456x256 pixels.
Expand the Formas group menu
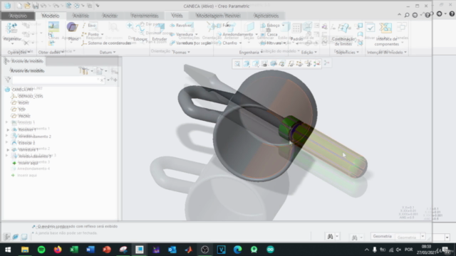pyautogui.click(x=181, y=52)
